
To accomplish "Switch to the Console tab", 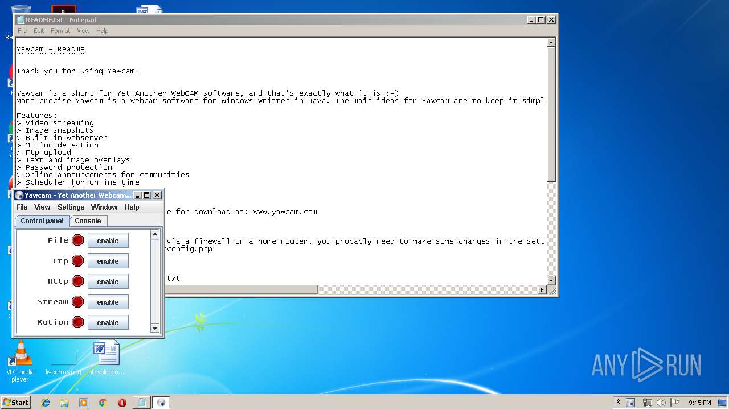I will click(x=88, y=221).
